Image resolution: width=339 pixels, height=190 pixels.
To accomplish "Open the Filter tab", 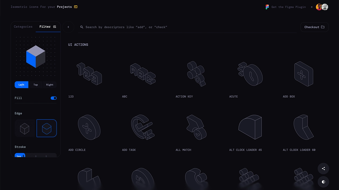I will [x=48, y=27].
